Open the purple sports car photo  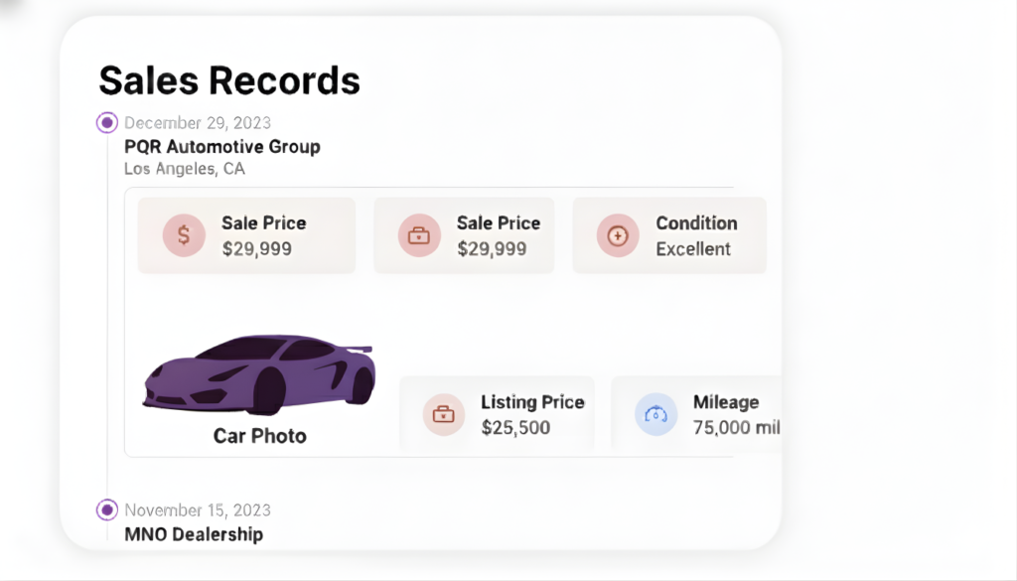point(259,374)
